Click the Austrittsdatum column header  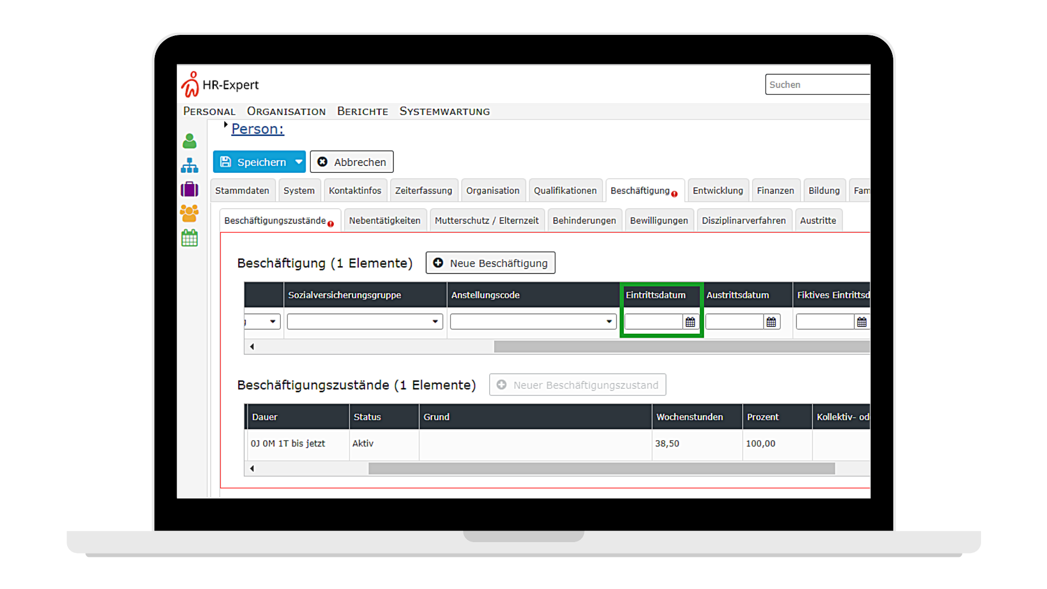747,295
